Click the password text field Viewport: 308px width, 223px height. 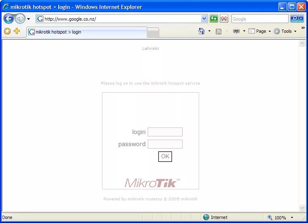(165, 144)
